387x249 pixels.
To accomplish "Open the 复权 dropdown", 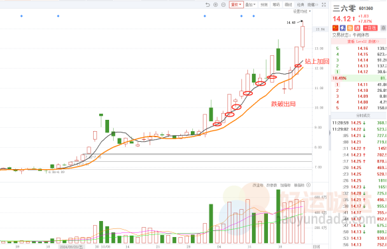I will tap(236, 5).
